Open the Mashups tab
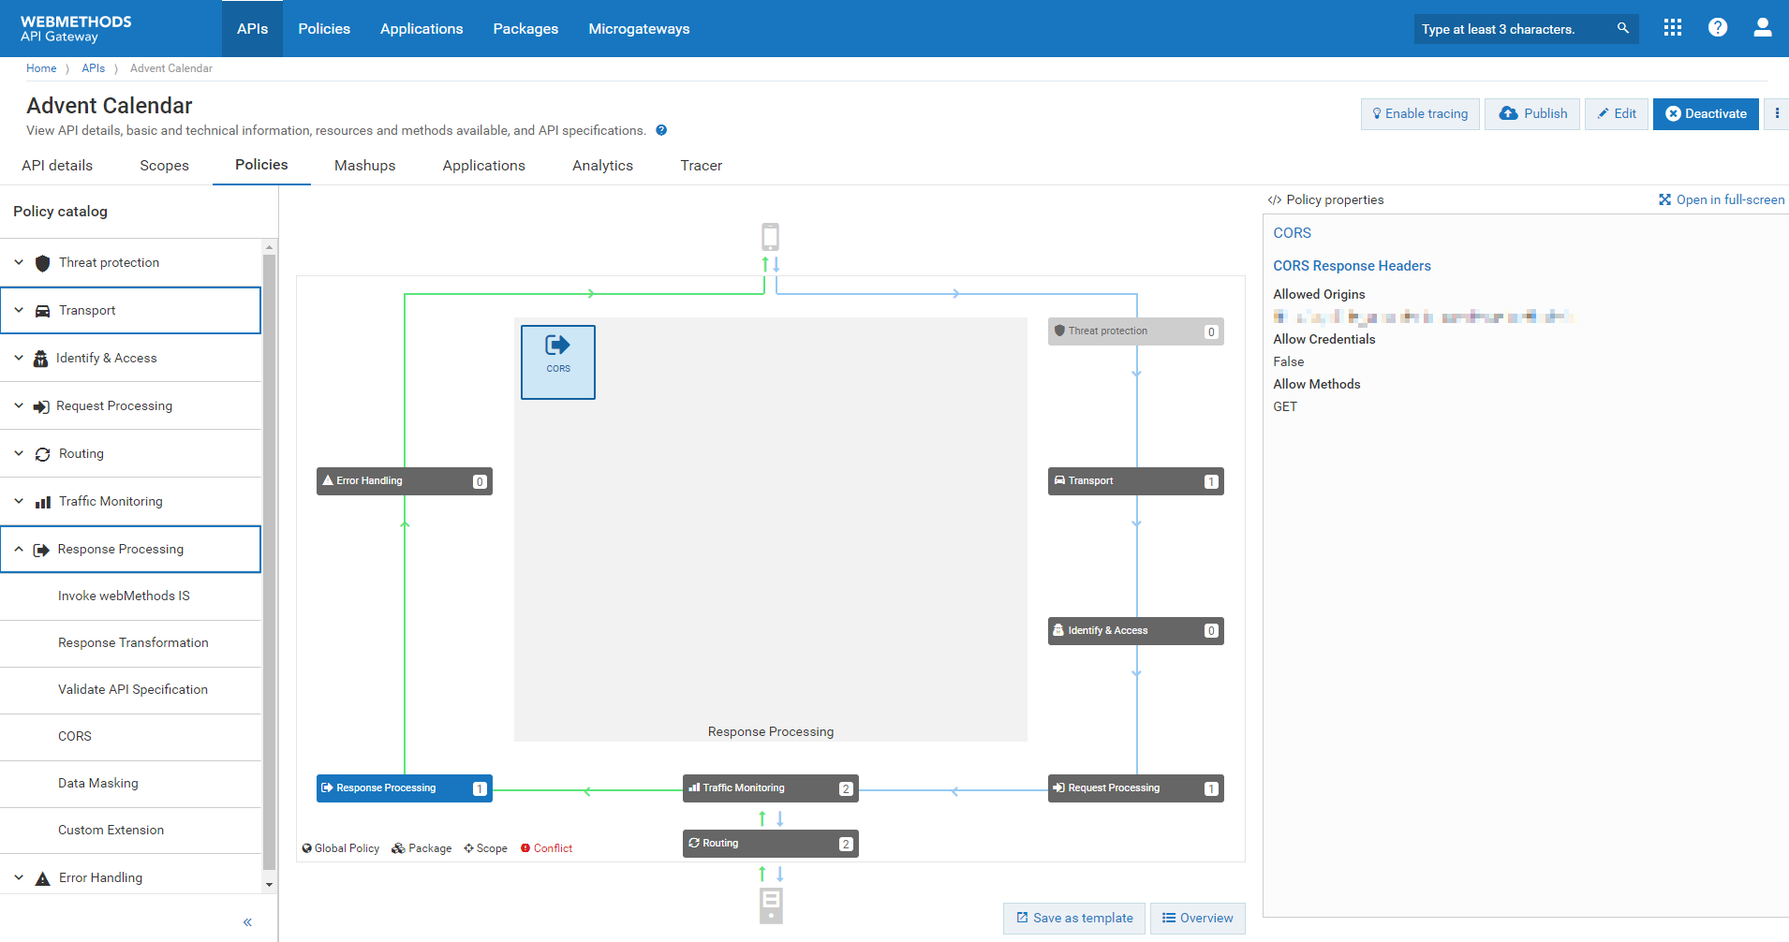1789x942 pixels. point(364,166)
